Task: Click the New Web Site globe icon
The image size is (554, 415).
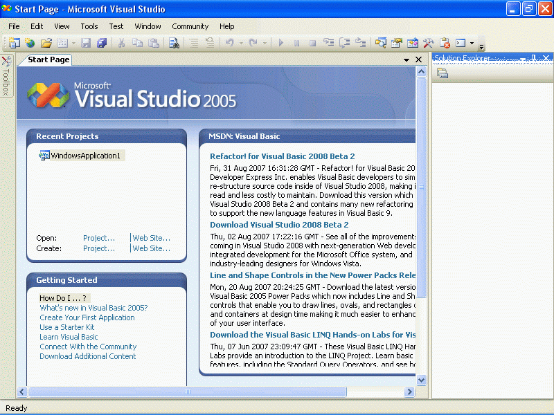Action: [x=30, y=43]
